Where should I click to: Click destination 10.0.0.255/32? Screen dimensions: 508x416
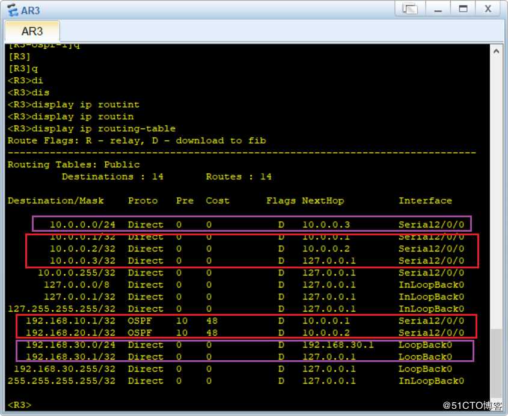pyautogui.click(x=76, y=273)
